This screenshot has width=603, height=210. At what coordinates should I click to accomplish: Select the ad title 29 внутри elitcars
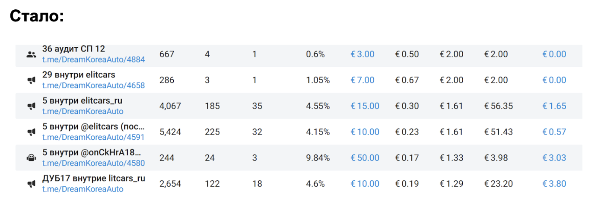coord(78,75)
